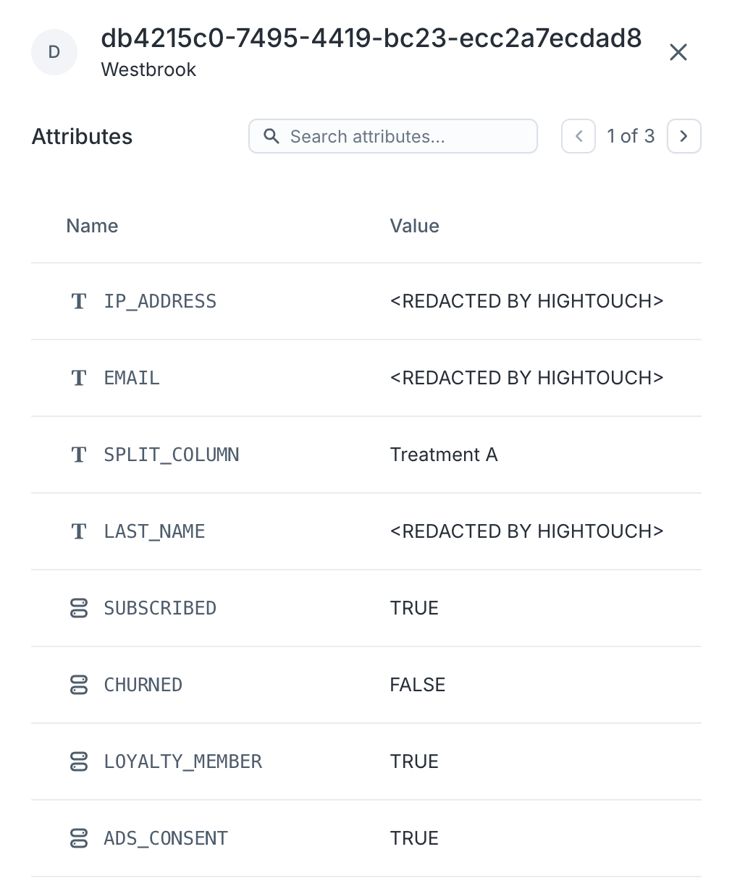732x878 pixels.
Task: Click the redacted value for EMAIL
Action: click(x=526, y=378)
